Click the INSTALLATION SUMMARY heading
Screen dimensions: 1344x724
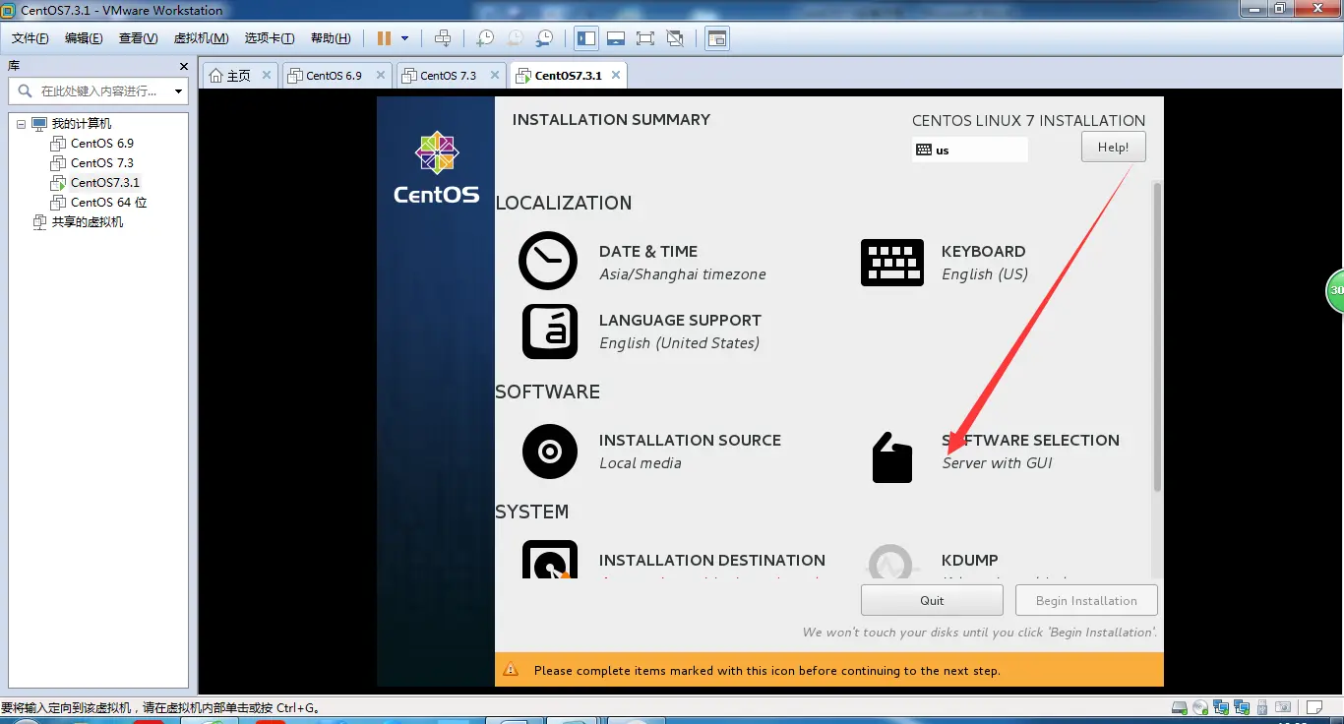tap(611, 120)
